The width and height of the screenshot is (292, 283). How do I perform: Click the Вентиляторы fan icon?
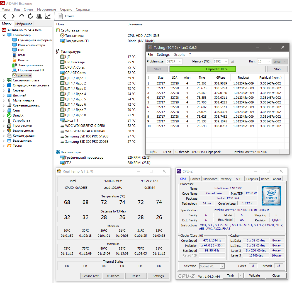[58, 152]
